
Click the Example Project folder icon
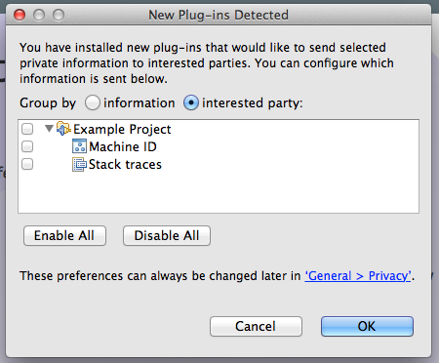coord(63,129)
